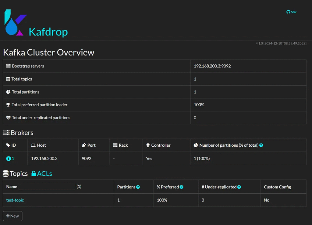Click the plus icon on the New button
Screen dimensions: 312x225
coord(8,216)
